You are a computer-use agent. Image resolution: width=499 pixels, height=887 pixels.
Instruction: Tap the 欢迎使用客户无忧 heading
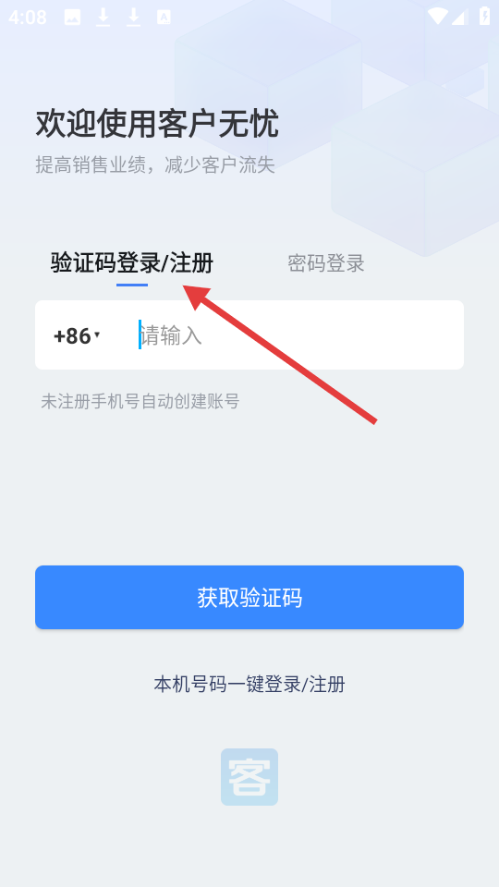(x=157, y=124)
